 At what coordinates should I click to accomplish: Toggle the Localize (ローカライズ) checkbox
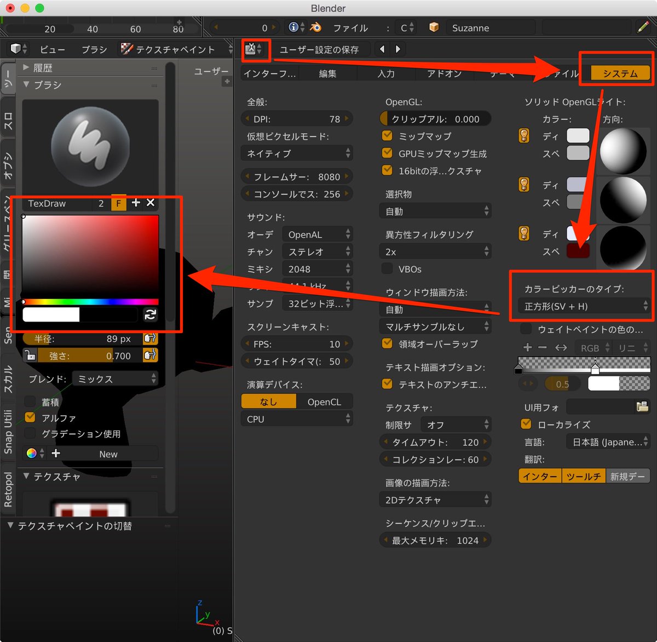point(526,424)
